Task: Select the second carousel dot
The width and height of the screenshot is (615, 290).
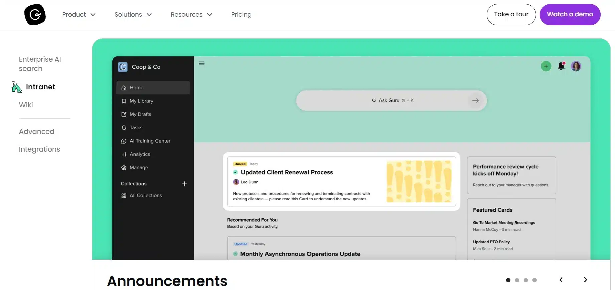Action: tap(517, 280)
